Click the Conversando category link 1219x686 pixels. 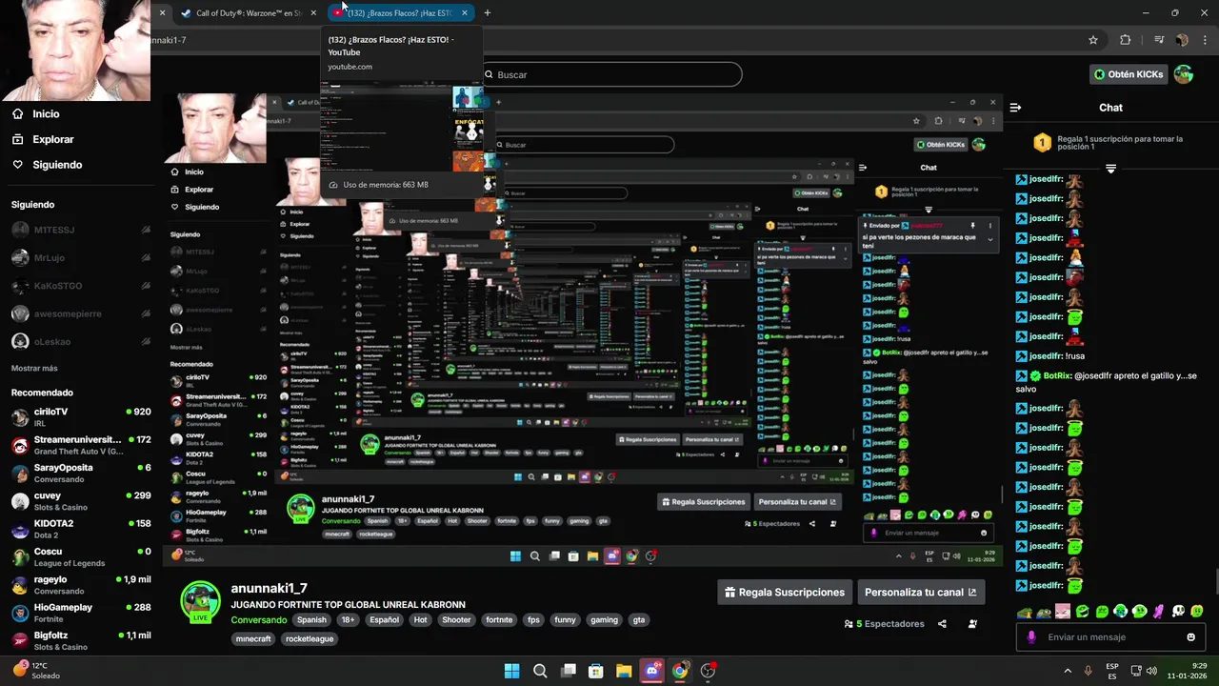point(258,620)
